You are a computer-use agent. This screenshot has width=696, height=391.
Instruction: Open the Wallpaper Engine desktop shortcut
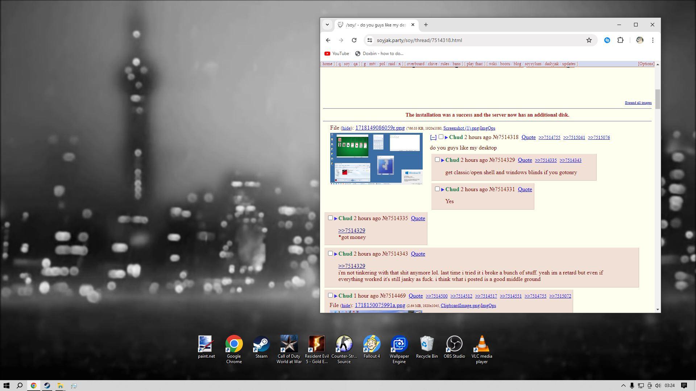(x=399, y=344)
